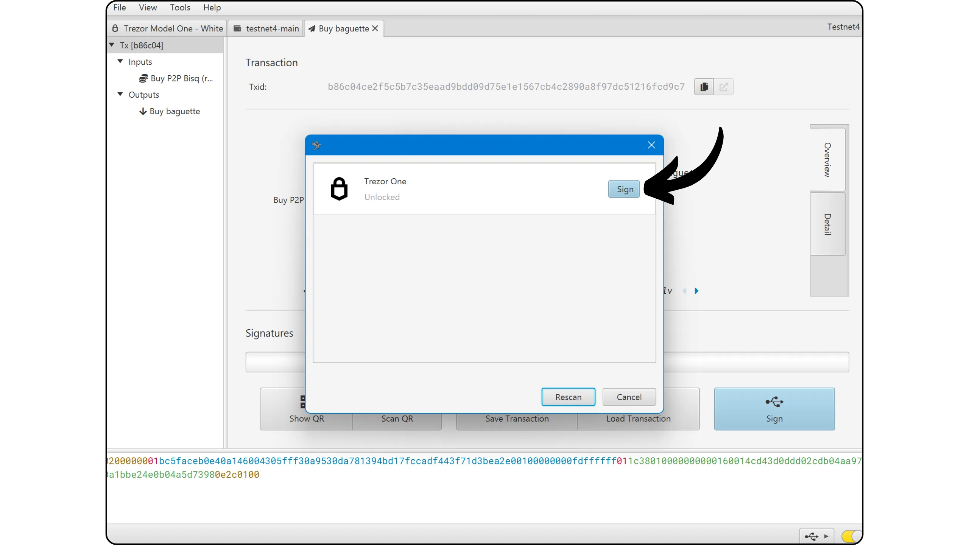969x545 pixels.
Task: Click the Trezor One lock icon
Action: point(339,188)
